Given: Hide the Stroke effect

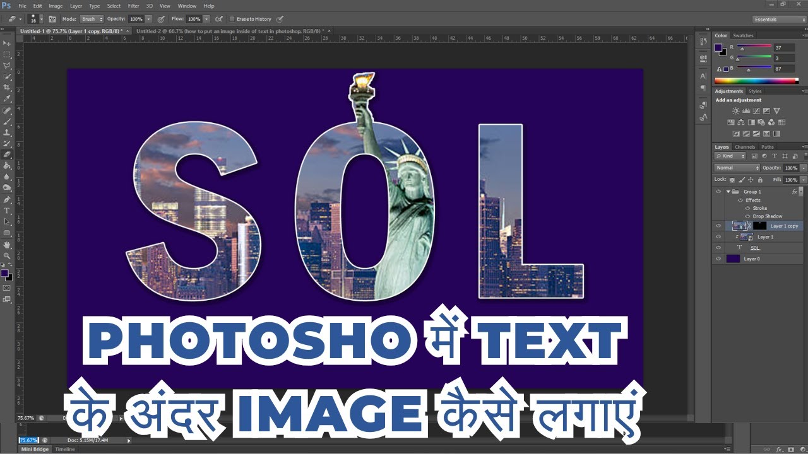Looking at the screenshot, I should 747,208.
